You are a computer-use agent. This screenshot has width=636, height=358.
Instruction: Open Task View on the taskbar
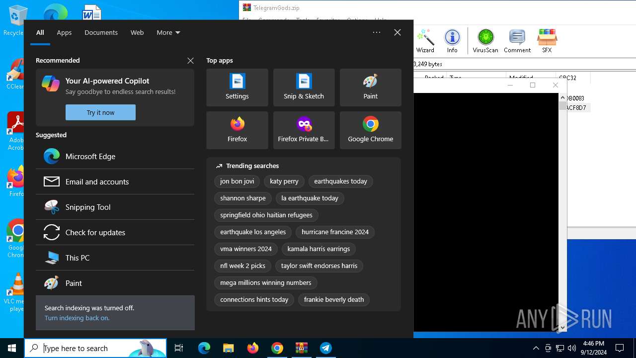179,348
